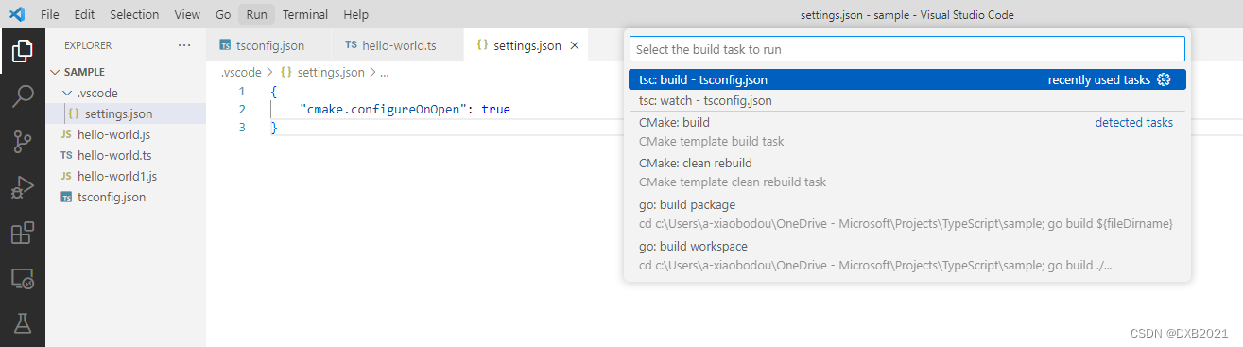Open the Explorer view in activity bar
This screenshot has height=347, width=1243.
[23, 51]
